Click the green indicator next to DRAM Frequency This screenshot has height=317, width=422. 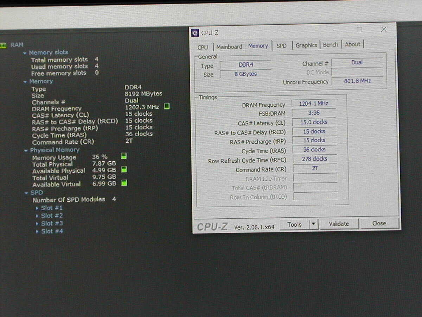coord(167,106)
